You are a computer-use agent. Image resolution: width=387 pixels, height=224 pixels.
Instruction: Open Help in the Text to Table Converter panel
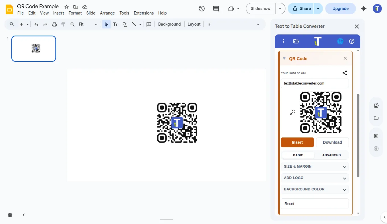[x=352, y=41]
